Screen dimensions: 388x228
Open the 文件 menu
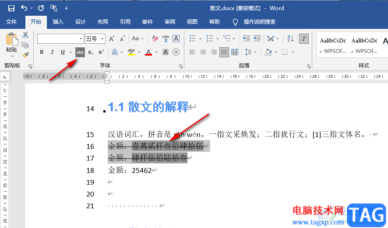click(x=11, y=22)
